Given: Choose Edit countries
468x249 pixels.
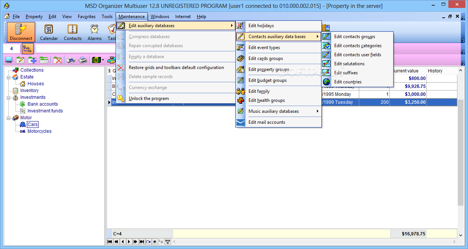Looking at the screenshot, I should [357, 82].
